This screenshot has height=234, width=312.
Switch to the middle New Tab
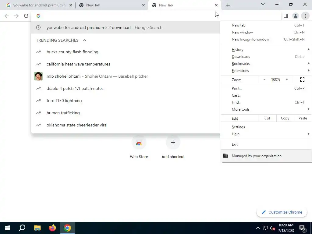pos(112,5)
